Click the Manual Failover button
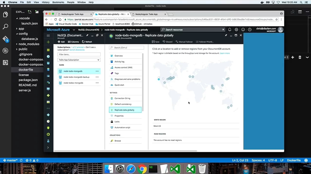 pyautogui.click(x=184, y=42)
